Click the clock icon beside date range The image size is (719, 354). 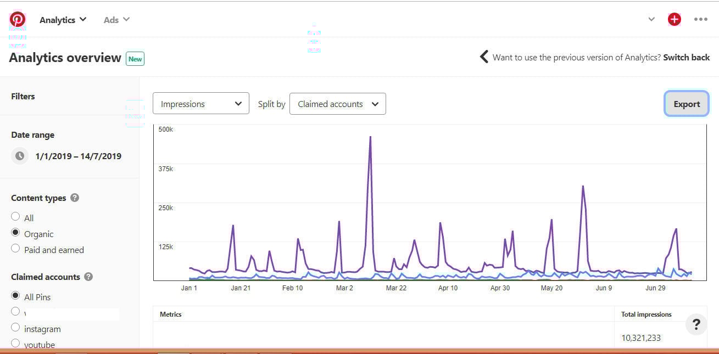(20, 156)
